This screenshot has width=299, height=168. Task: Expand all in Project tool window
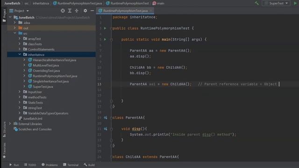click(70, 11)
